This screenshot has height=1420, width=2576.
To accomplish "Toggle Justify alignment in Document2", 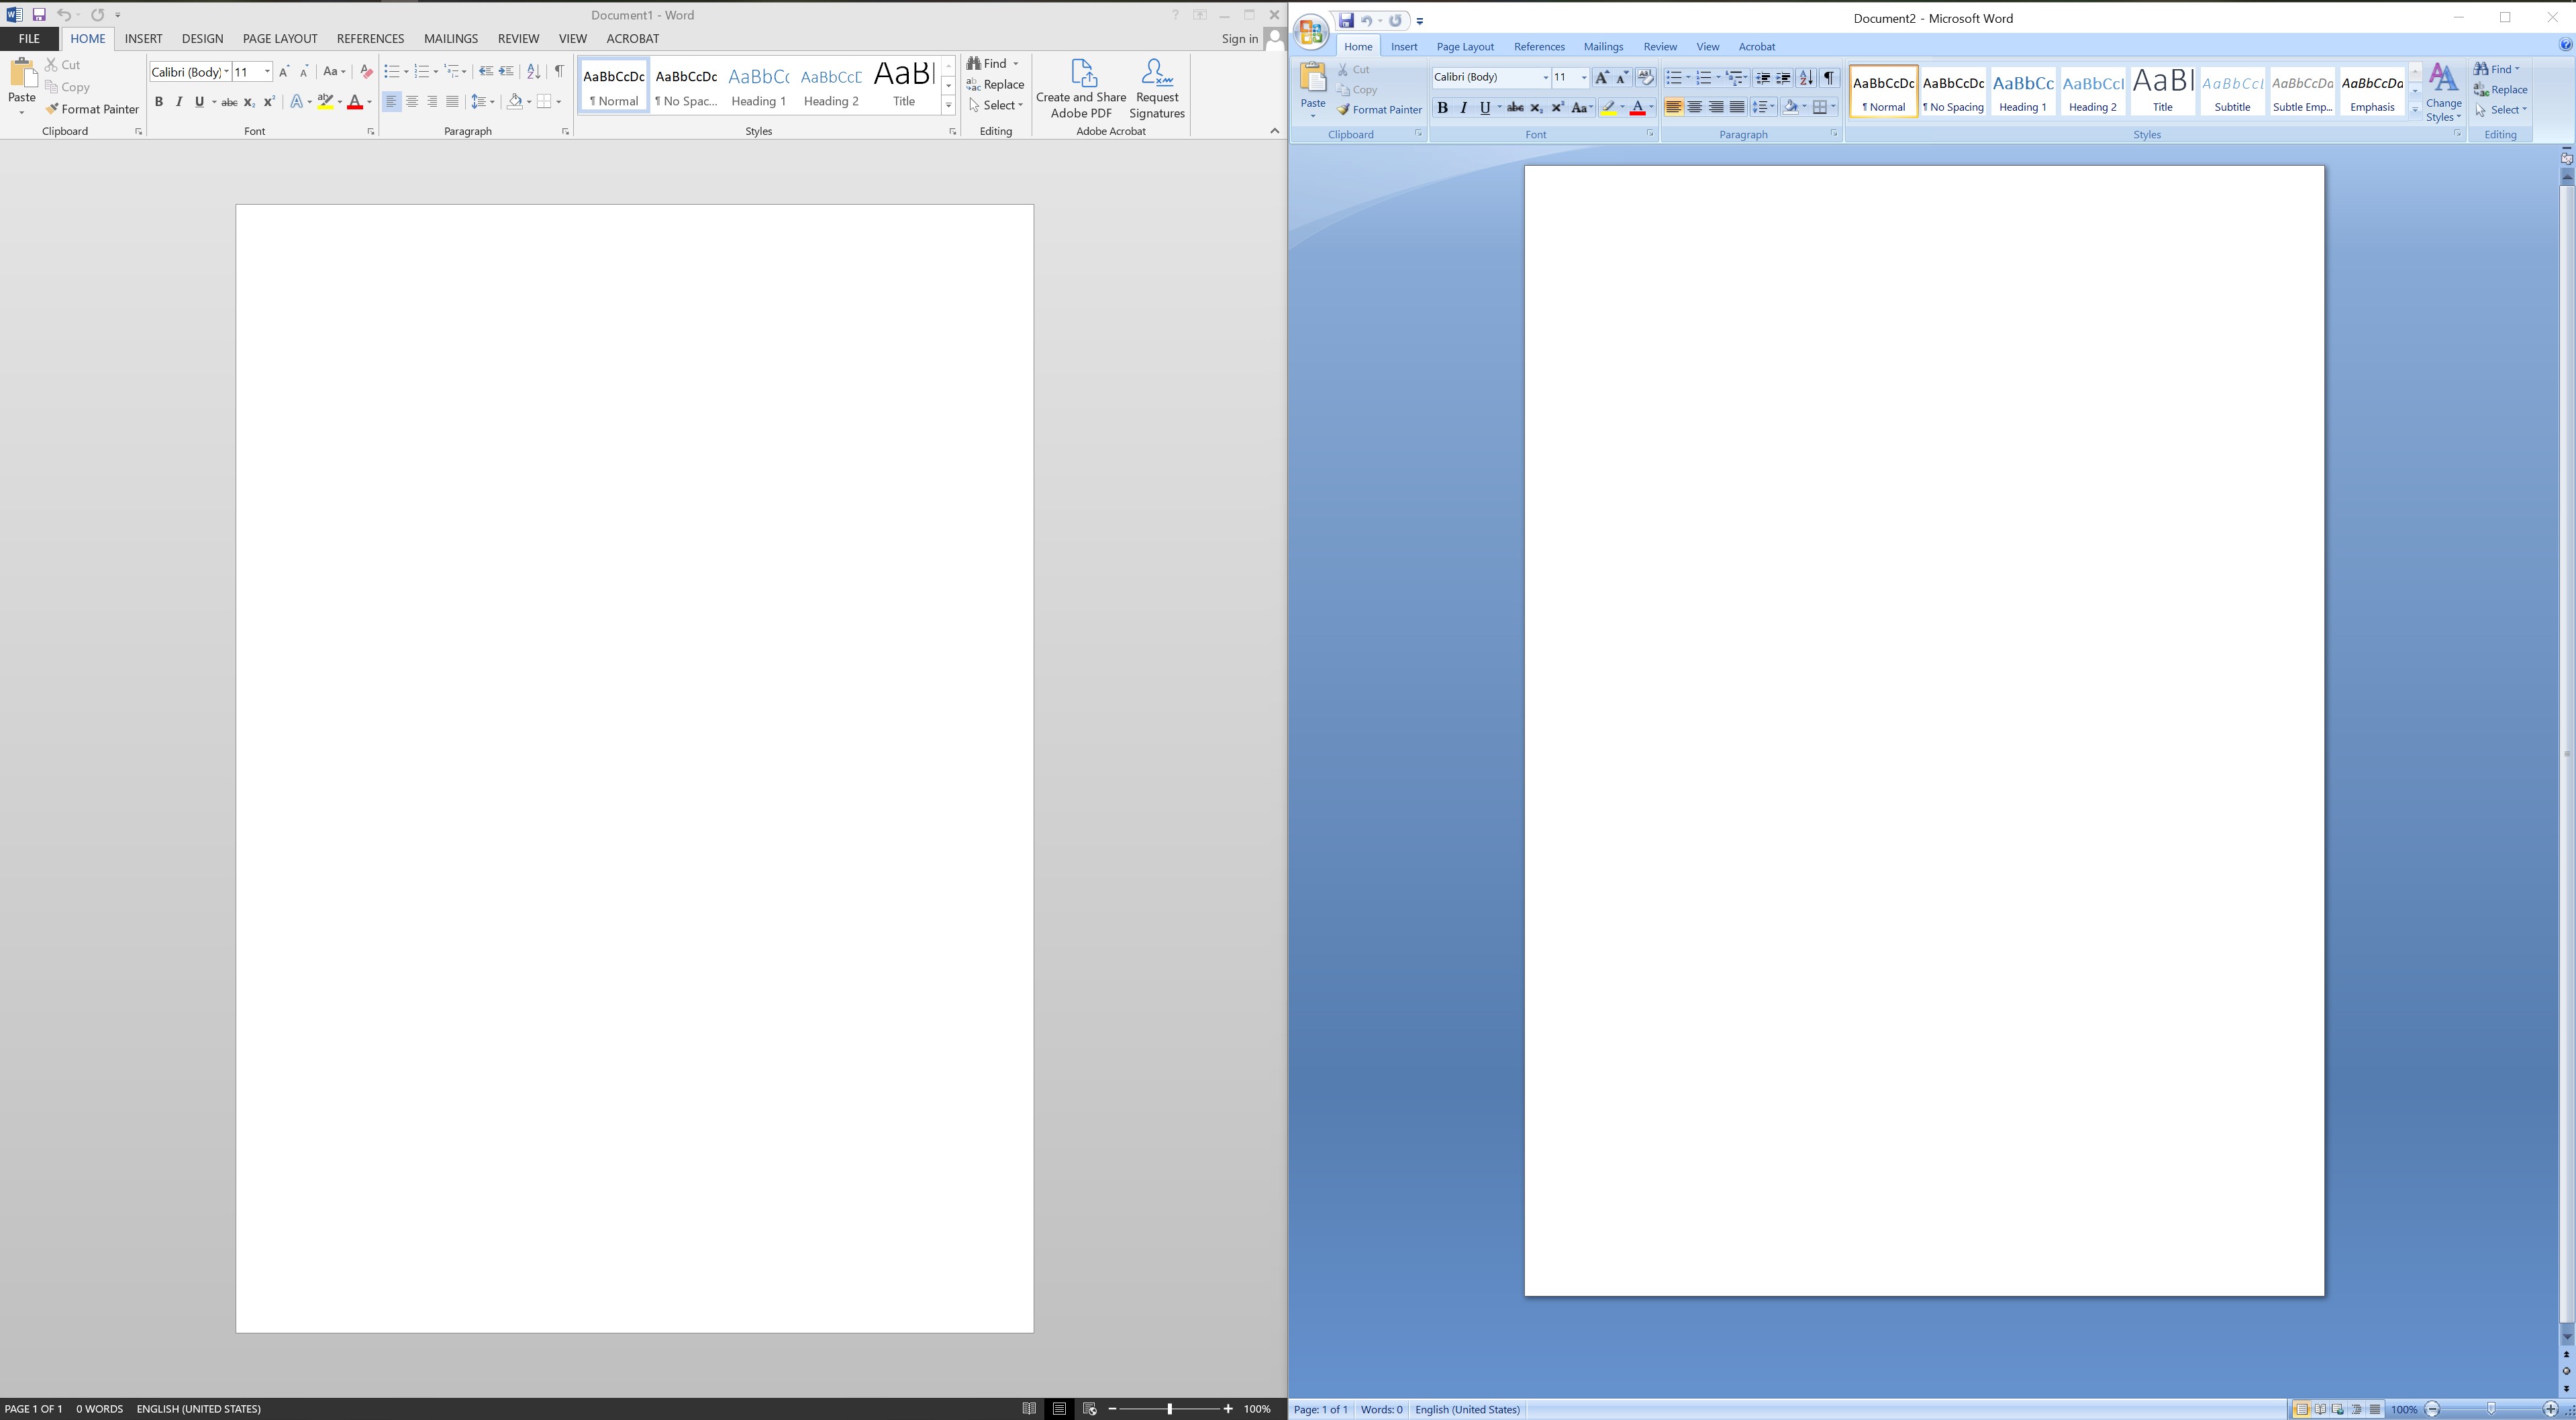I will click(1738, 108).
